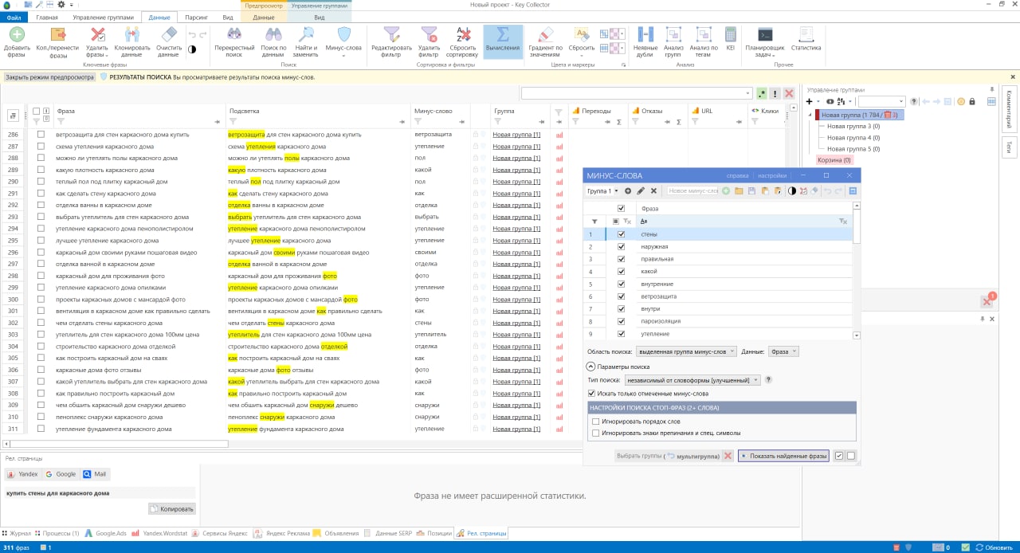
Task: Uncheck the стены minus-word checkbox
Action: click(621, 234)
